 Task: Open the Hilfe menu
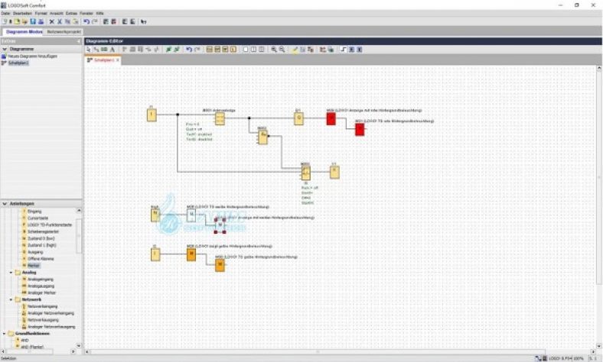(x=100, y=13)
